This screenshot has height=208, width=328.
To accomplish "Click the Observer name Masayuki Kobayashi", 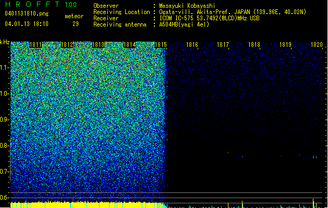I will tap(187, 6).
